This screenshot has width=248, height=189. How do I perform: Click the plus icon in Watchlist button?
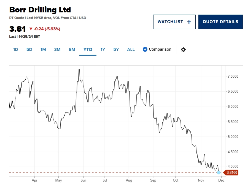pos(189,22)
